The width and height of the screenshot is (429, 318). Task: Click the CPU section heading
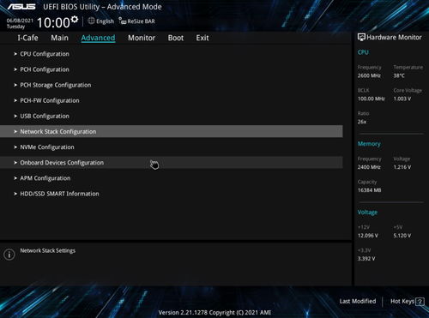point(363,52)
